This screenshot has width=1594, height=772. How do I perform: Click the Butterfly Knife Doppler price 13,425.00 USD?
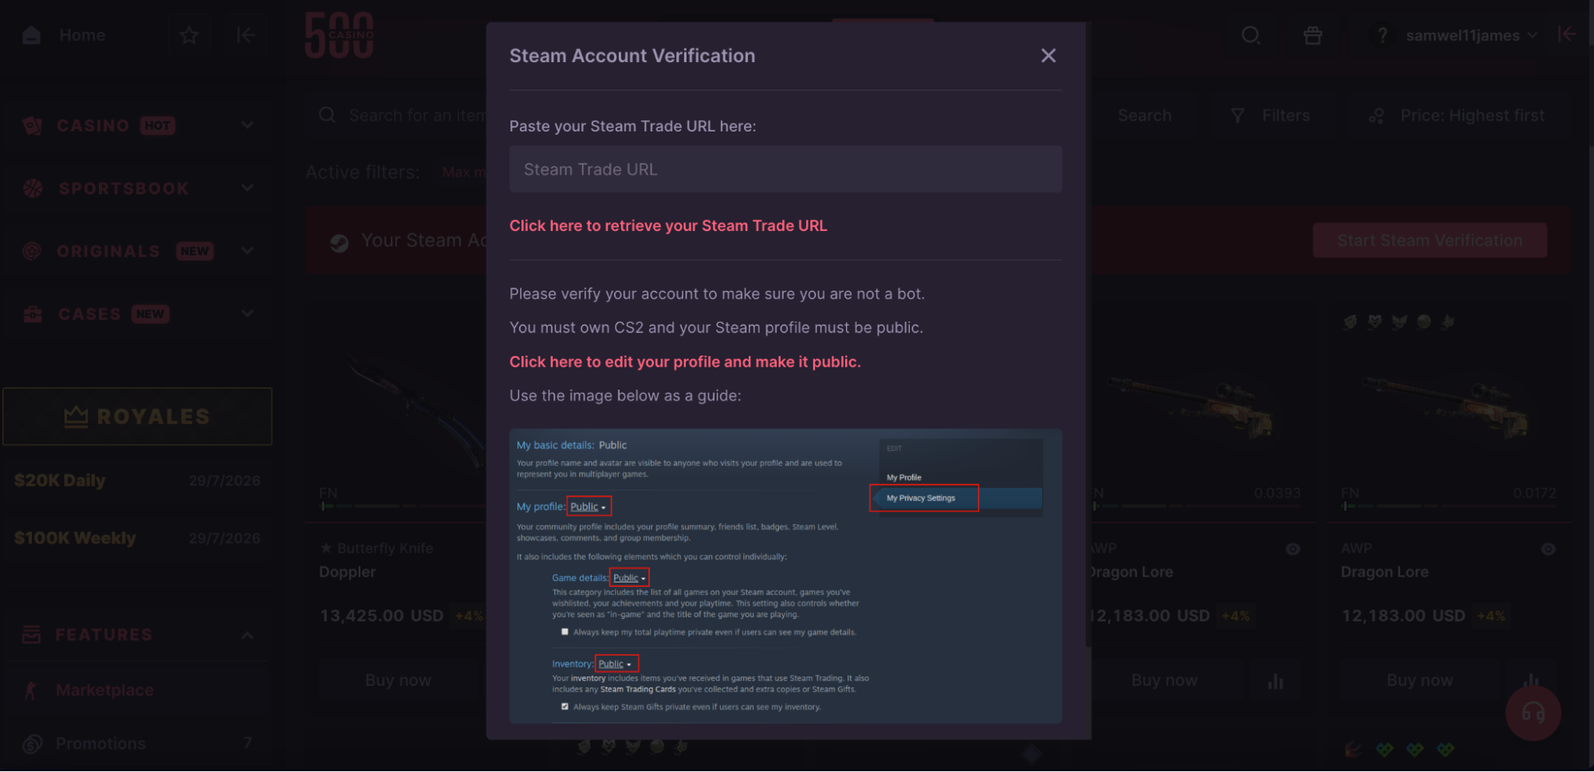click(381, 616)
